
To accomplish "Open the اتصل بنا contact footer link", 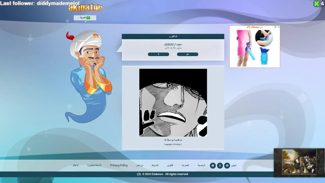I will pos(185,165).
